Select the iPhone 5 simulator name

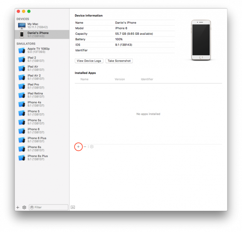(x=34, y=111)
